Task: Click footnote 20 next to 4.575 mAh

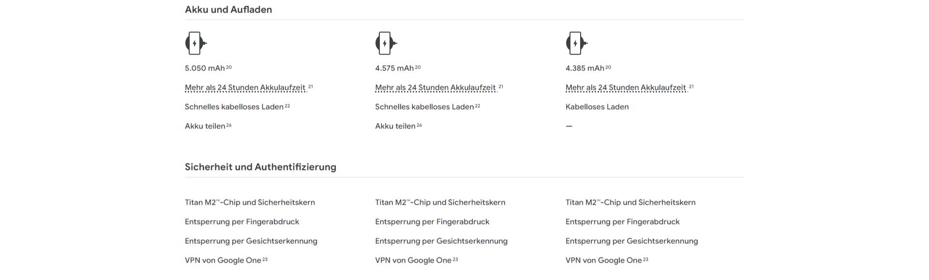Action: (x=418, y=68)
